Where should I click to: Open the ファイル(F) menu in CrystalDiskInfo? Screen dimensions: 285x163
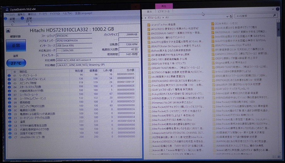[x=10, y=15]
